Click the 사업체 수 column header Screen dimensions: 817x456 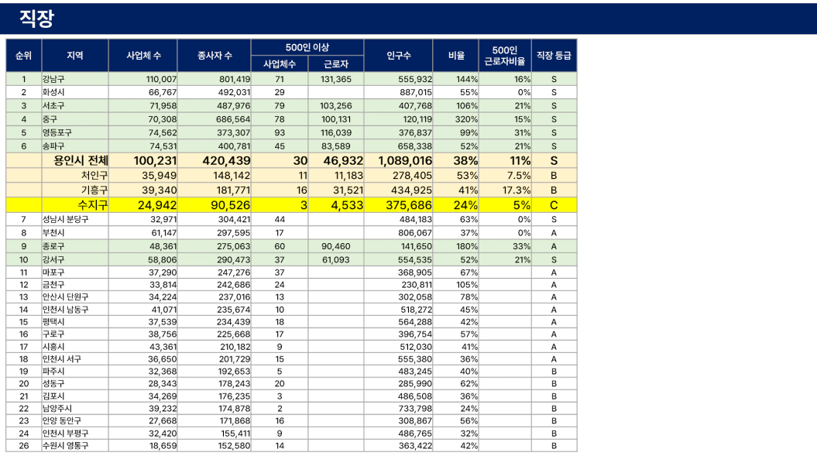click(x=143, y=56)
